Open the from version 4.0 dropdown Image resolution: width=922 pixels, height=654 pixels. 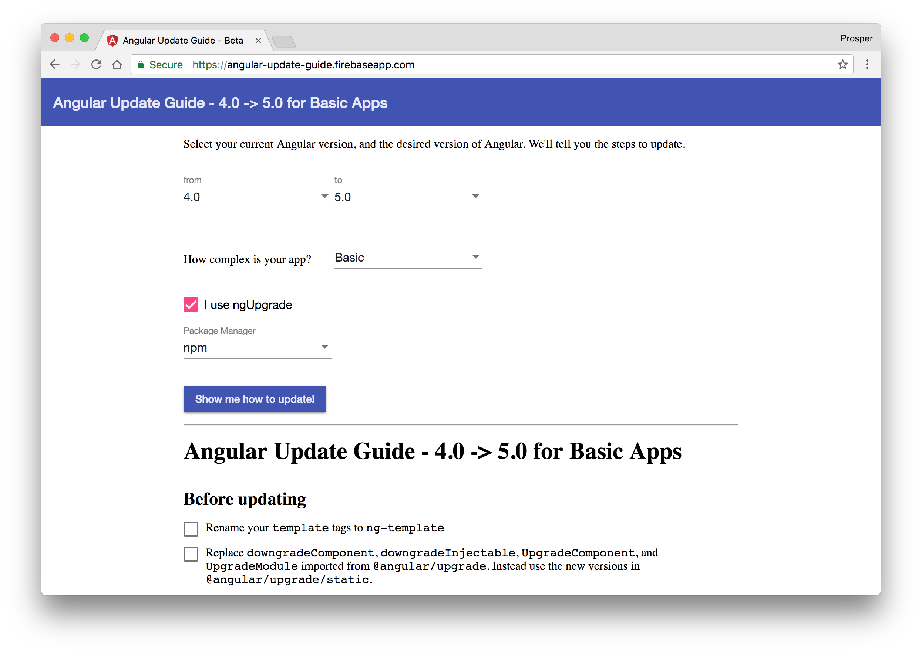[257, 197]
